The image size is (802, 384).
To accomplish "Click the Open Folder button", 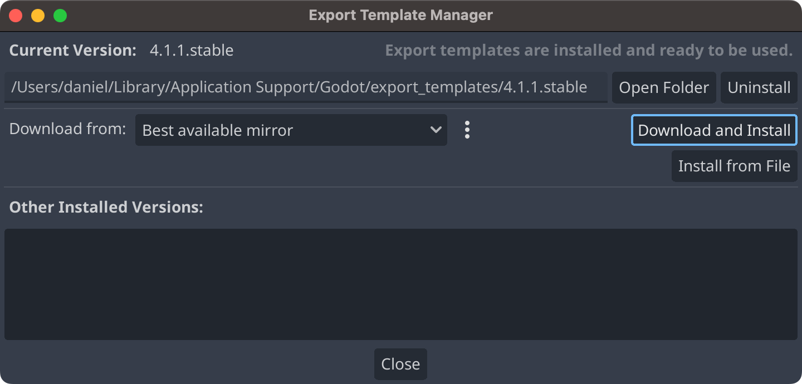I will coord(664,87).
